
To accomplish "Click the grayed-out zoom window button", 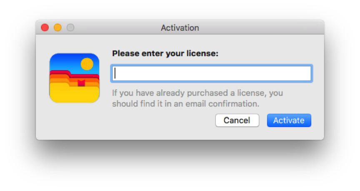I will pyautogui.click(x=70, y=28).
